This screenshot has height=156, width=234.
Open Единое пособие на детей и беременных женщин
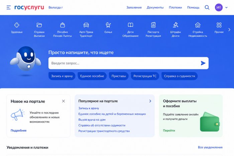(x=112, y=114)
